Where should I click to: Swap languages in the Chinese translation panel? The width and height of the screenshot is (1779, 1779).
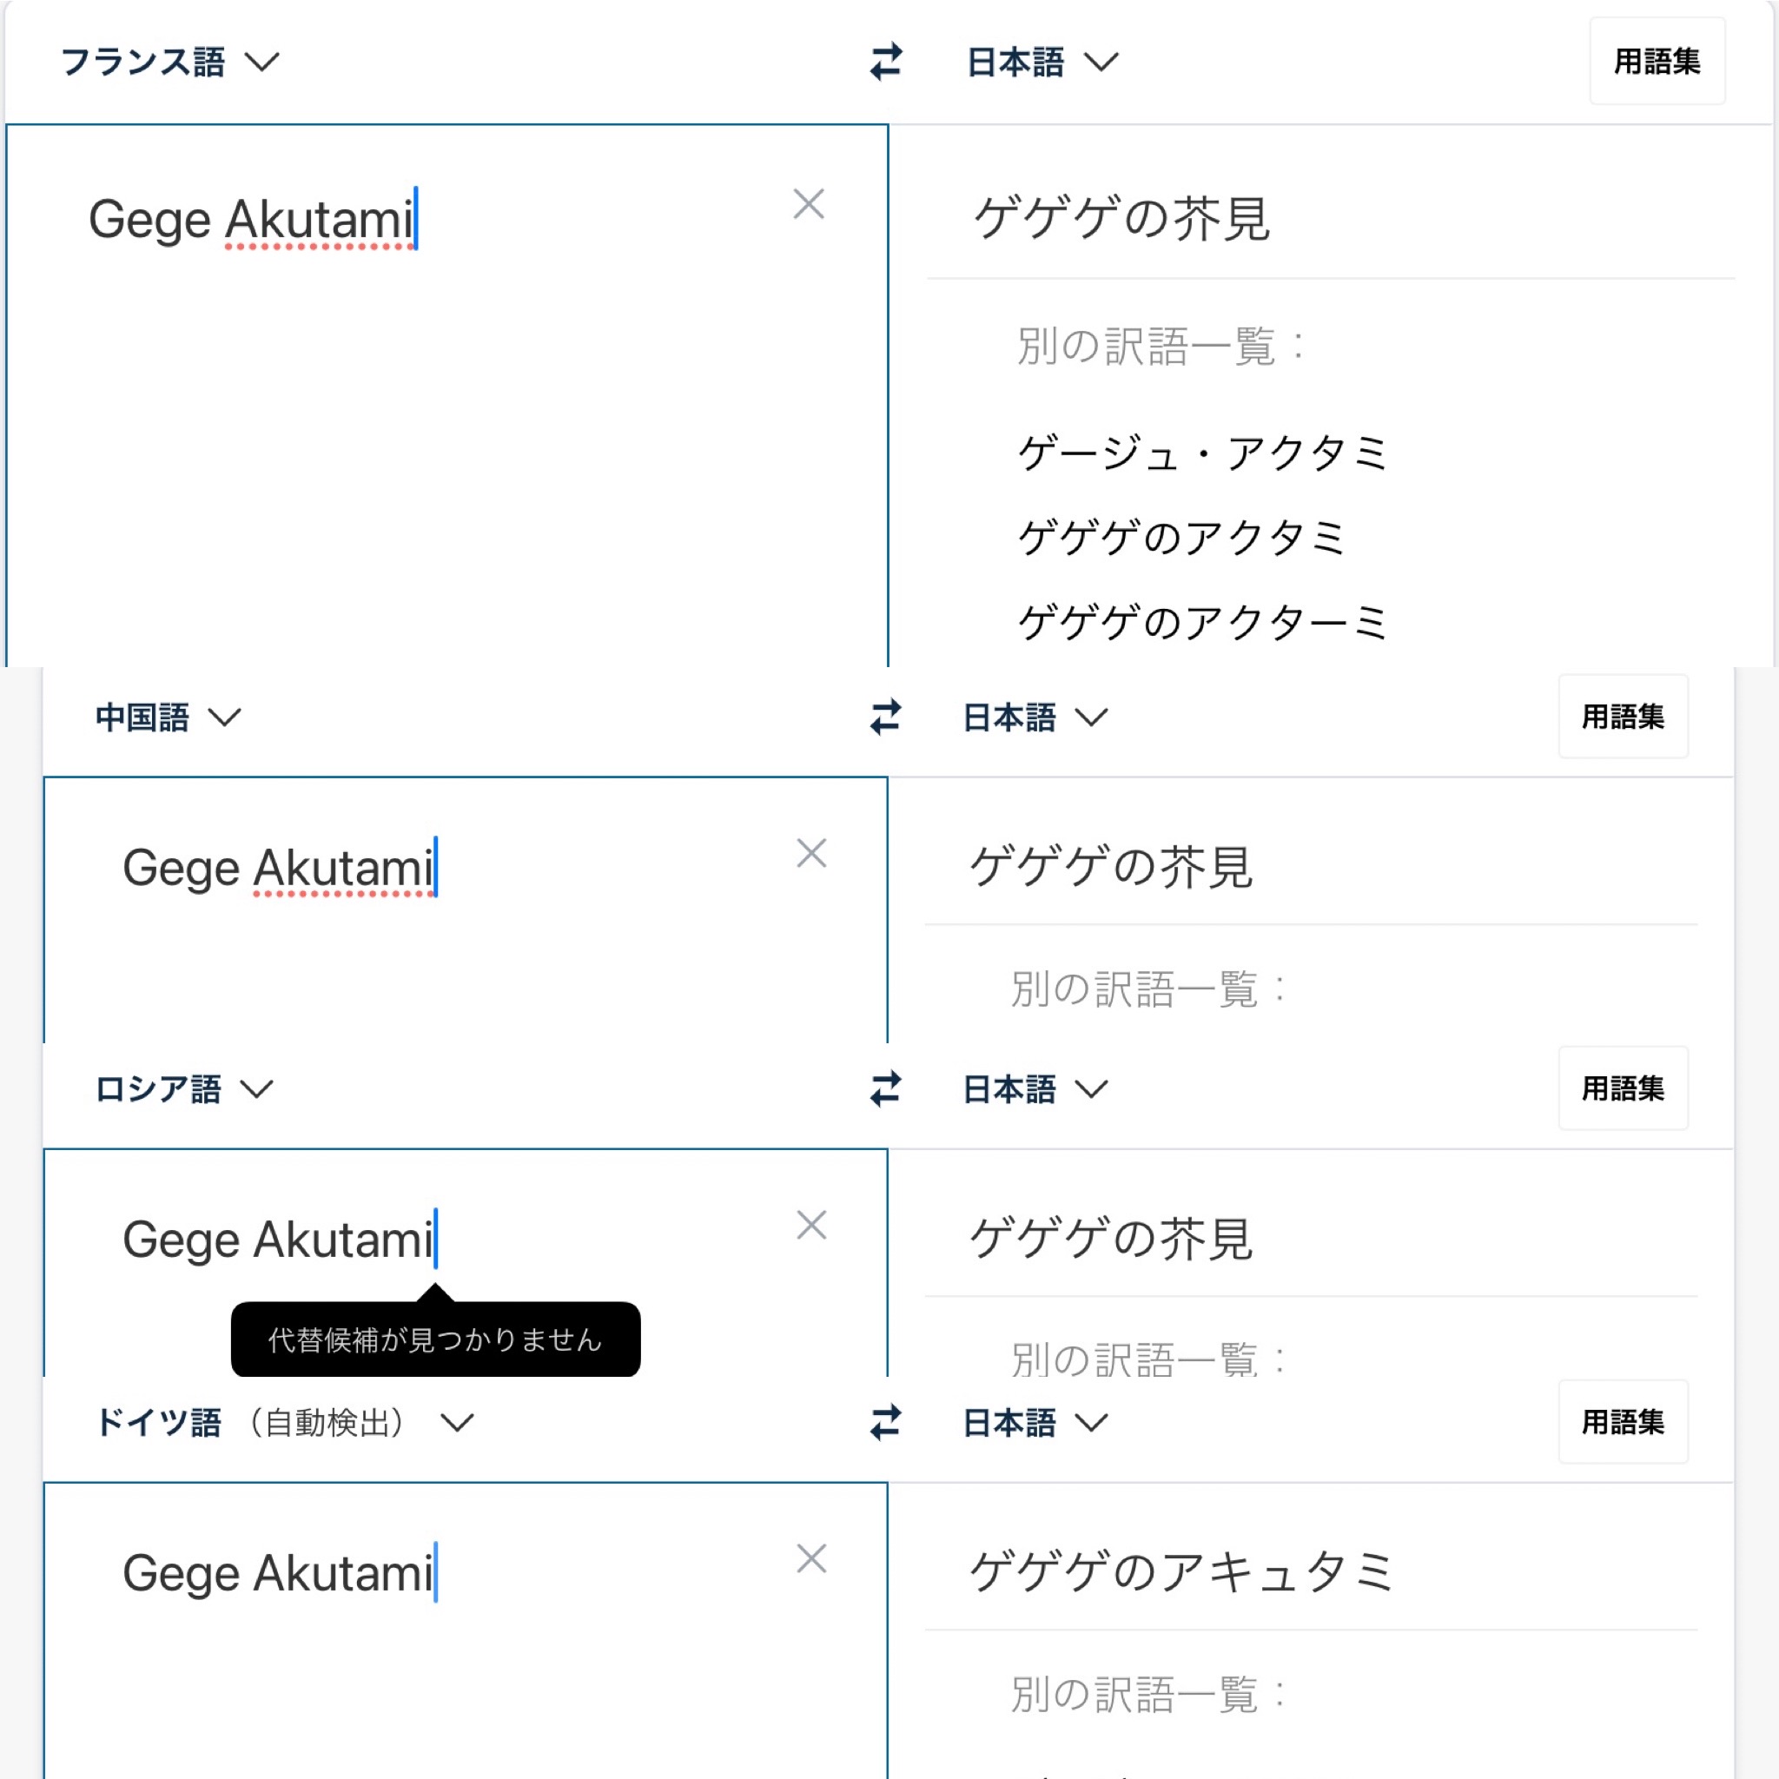click(x=886, y=718)
